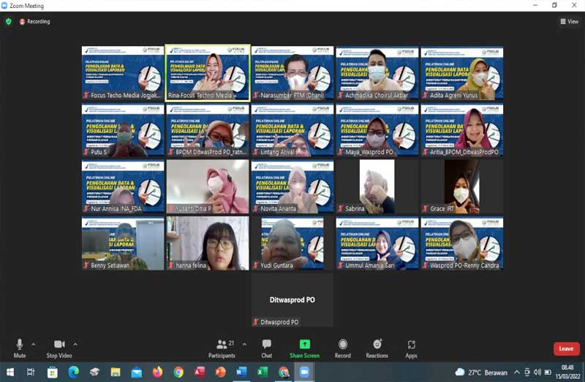Screen dimensions: 585x382
Task: Click the red Leave button
Action: pyautogui.click(x=565, y=349)
